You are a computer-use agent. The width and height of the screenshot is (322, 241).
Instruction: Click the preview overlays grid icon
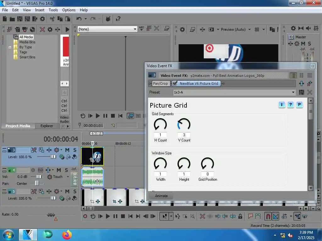(257, 29)
